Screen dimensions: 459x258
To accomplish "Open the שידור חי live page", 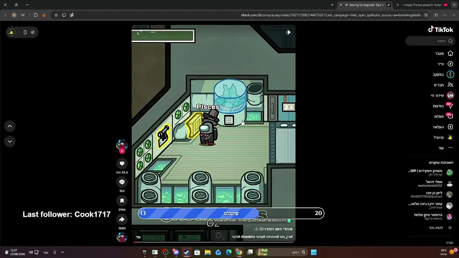I will [x=442, y=95].
